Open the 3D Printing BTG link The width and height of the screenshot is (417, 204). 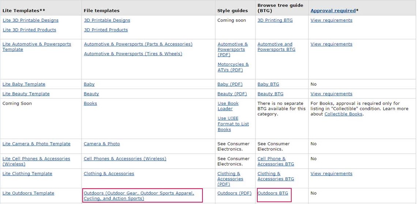click(x=275, y=20)
